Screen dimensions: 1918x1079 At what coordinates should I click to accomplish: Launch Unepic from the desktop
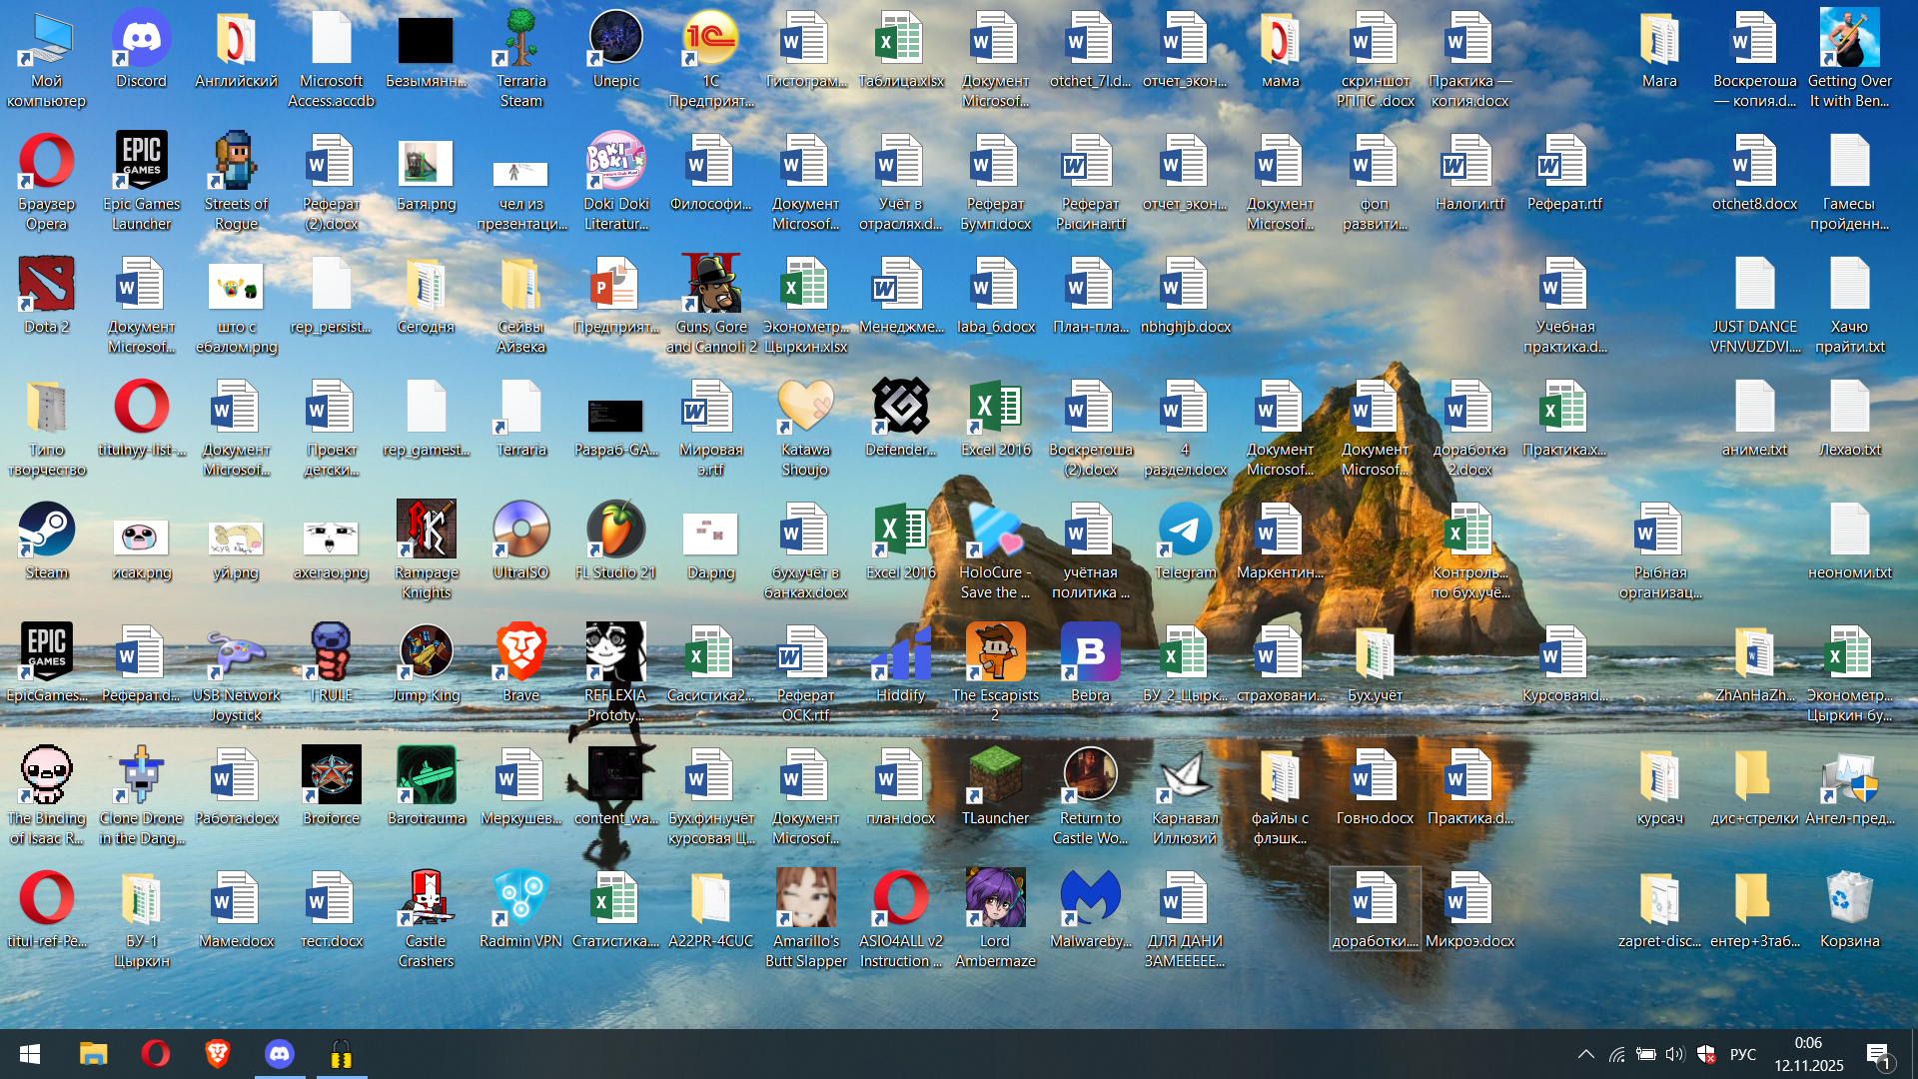coord(616,50)
